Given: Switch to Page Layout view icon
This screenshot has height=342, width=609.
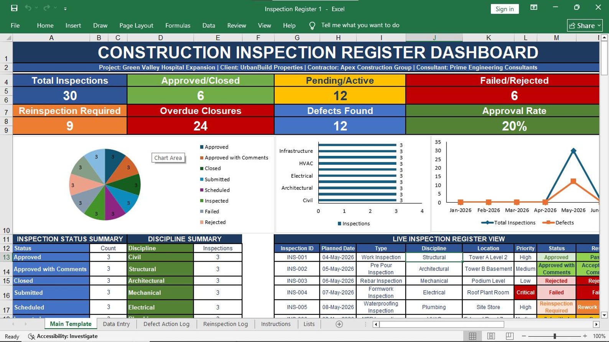Looking at the screenshot, I should 491,336.
